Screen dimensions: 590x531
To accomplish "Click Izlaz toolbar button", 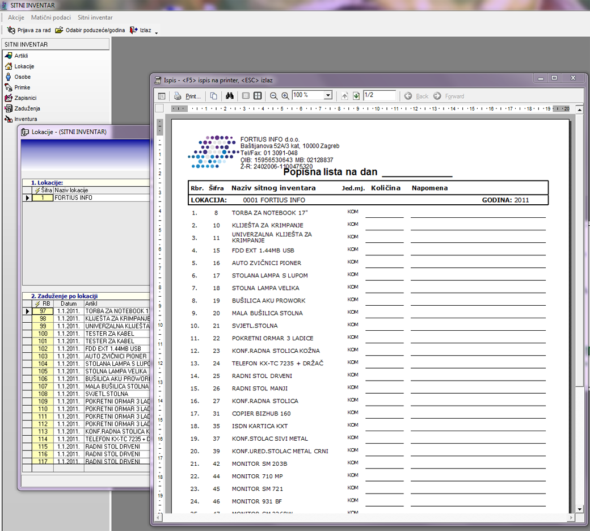I will pos(140,30).
